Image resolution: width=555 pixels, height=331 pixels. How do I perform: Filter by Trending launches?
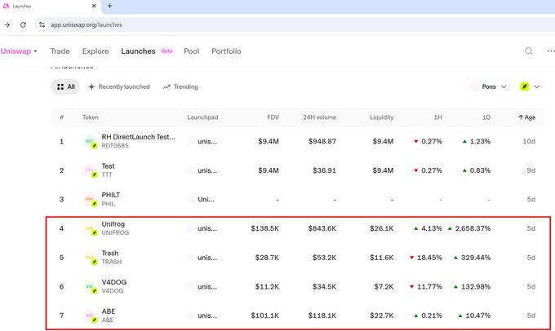click(x=180, y=86)
